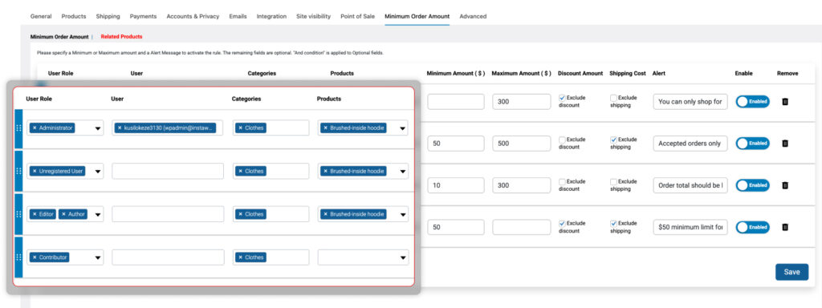Screen dimensions: 822x308
Task: Remove the kusilokeze3130 user tag
Action: (120, 128)
